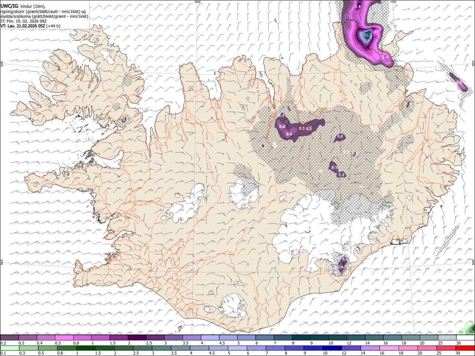The height and width of the screenshot is (356, 475).
Task: Click the 1.4 value label on the map
Action: 386,57
